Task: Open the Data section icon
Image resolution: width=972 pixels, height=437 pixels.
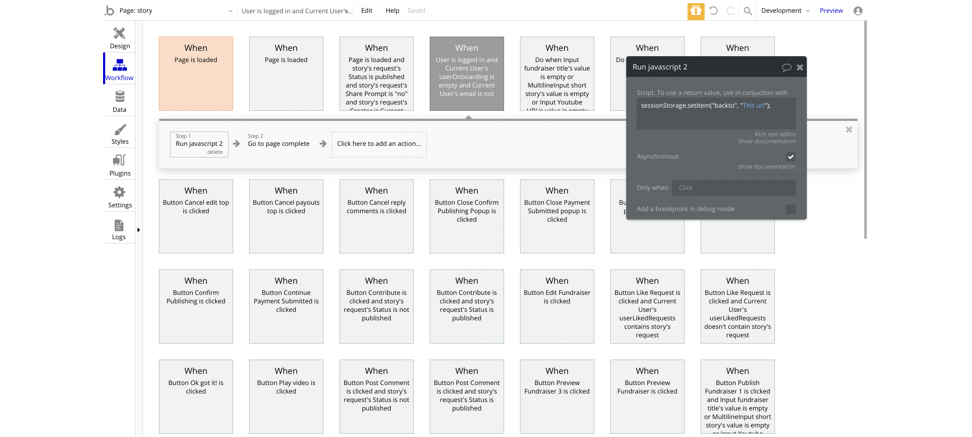Action: pos(120,101)
